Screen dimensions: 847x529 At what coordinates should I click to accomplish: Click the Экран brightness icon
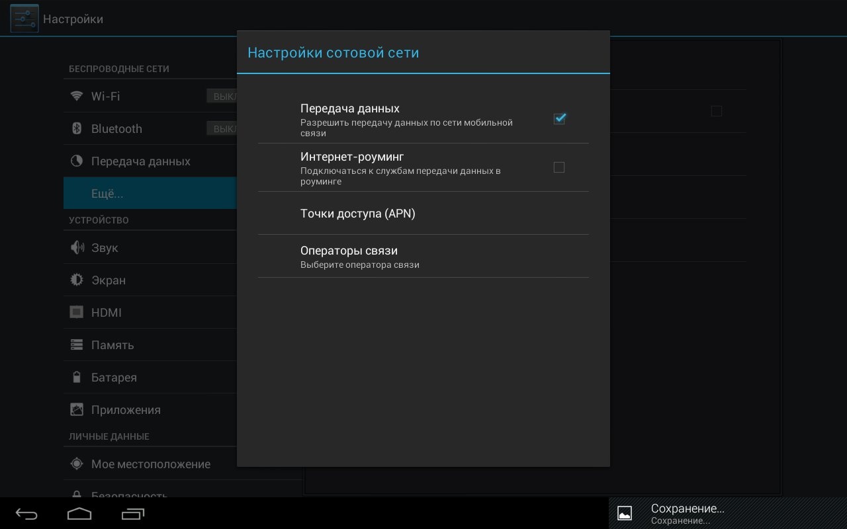point(77,280)
